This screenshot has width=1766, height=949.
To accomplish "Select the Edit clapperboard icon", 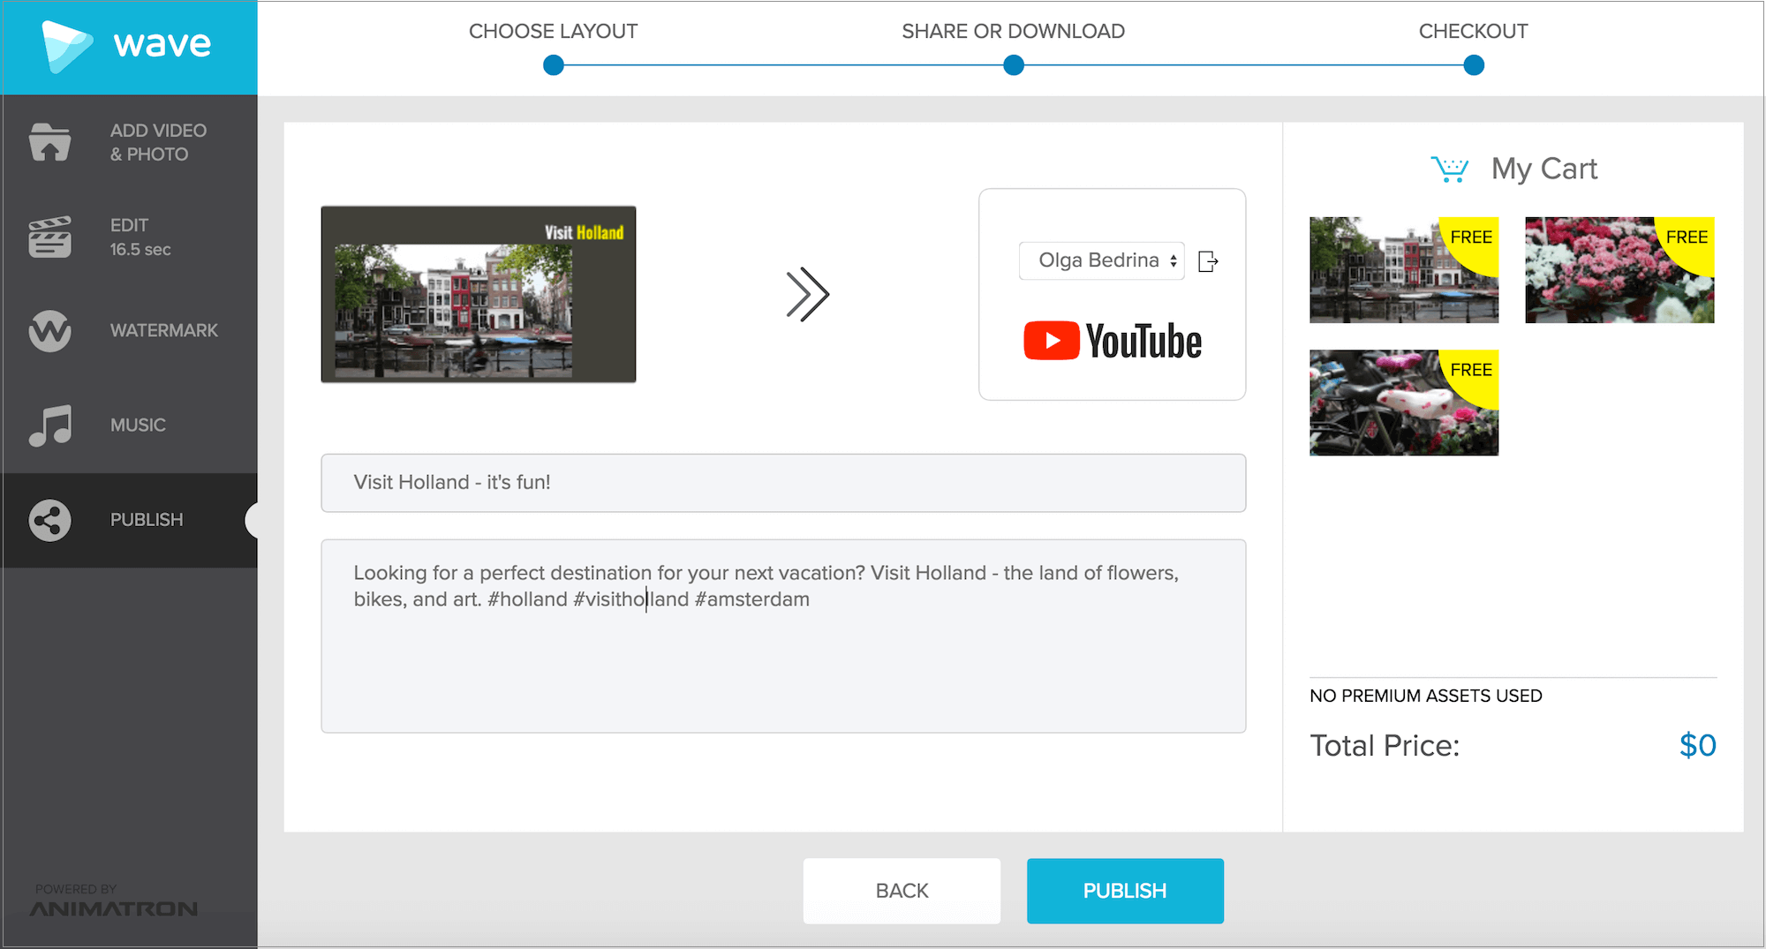I will [x=49, y=237].
